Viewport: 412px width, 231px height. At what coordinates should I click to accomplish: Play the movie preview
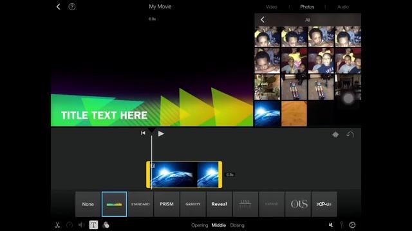pos(161,134)
